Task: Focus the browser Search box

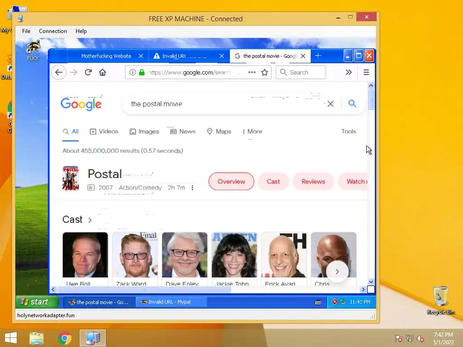Action: pos(301,72)
